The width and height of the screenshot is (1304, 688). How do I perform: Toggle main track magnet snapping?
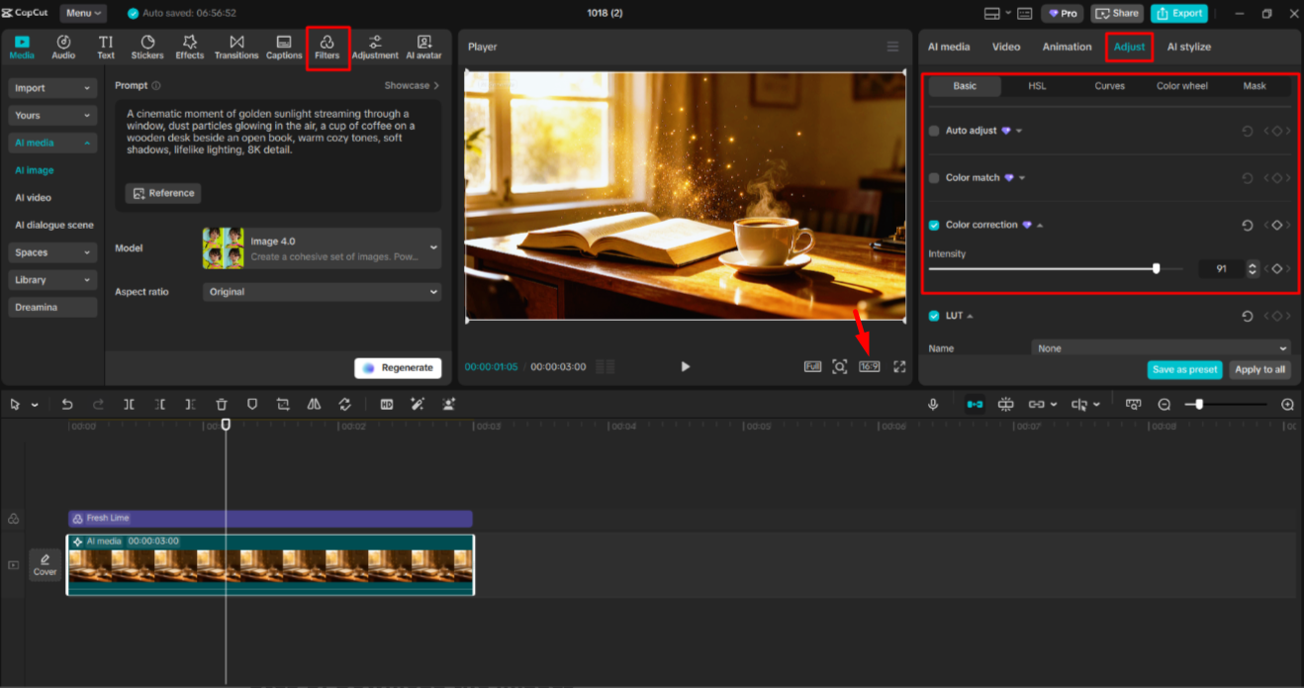pyautogui.click(x=975, y=404)
